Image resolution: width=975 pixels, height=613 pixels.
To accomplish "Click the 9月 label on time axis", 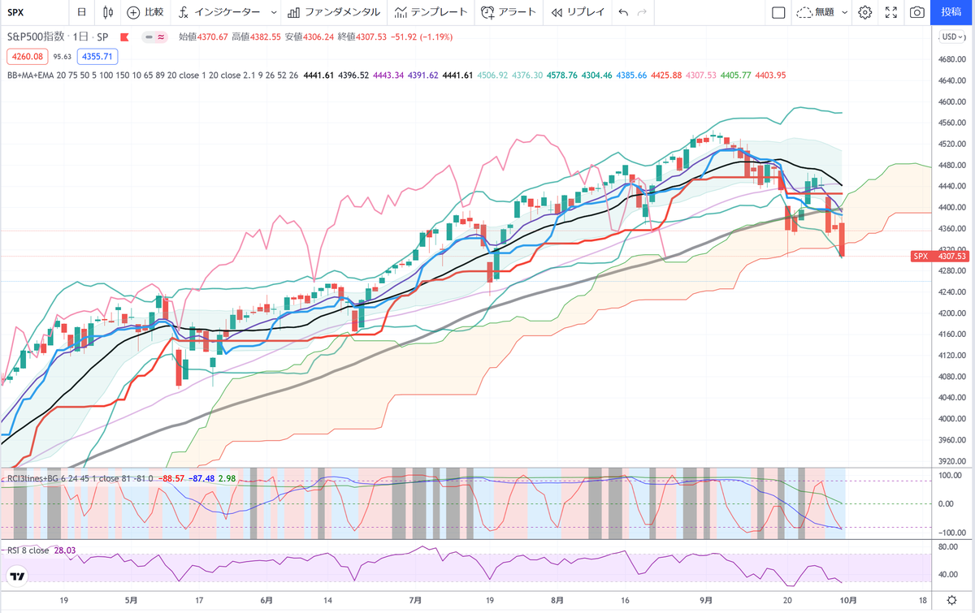I will [706, 600].
